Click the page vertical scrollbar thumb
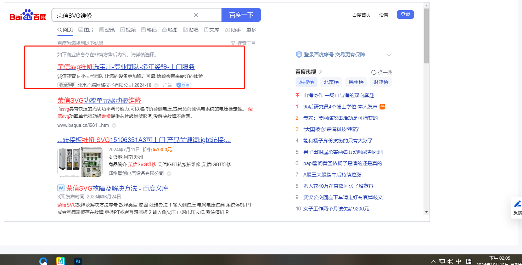This screenshot has height=265, width=522. [x=426, y=35]
